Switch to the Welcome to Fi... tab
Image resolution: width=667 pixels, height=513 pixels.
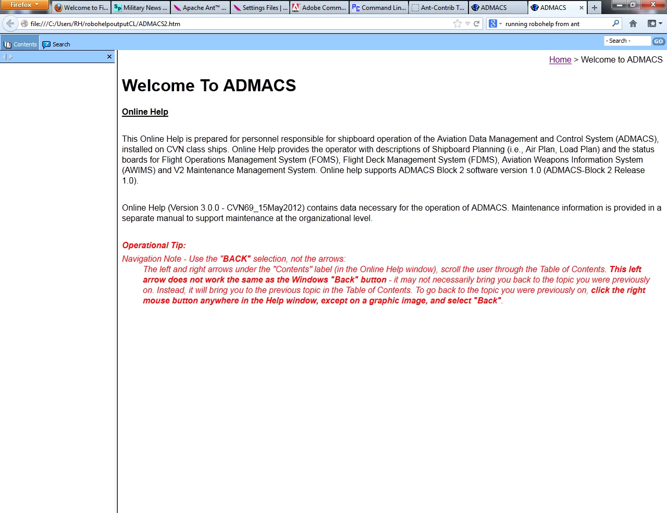coord(81,8)
